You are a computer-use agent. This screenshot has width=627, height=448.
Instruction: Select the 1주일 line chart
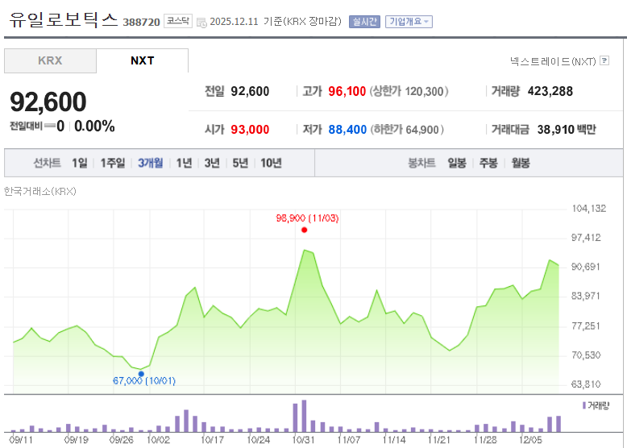(112, 163)
